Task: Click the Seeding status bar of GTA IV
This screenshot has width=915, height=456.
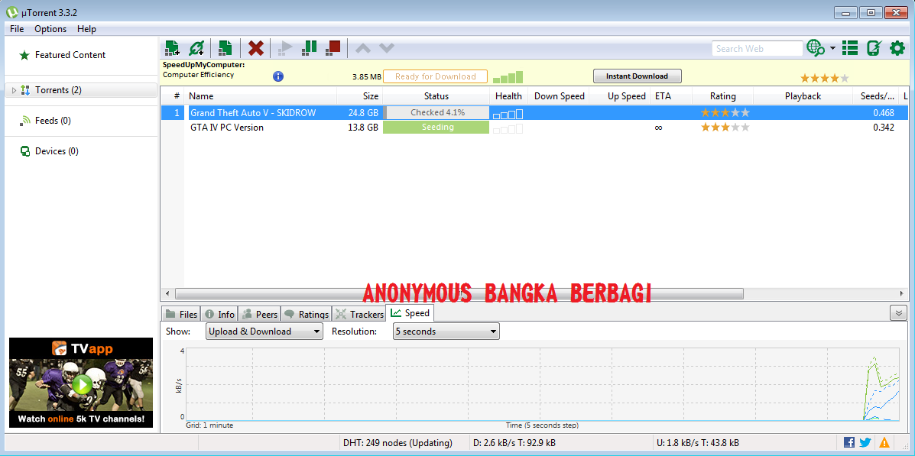Action: 436,127
